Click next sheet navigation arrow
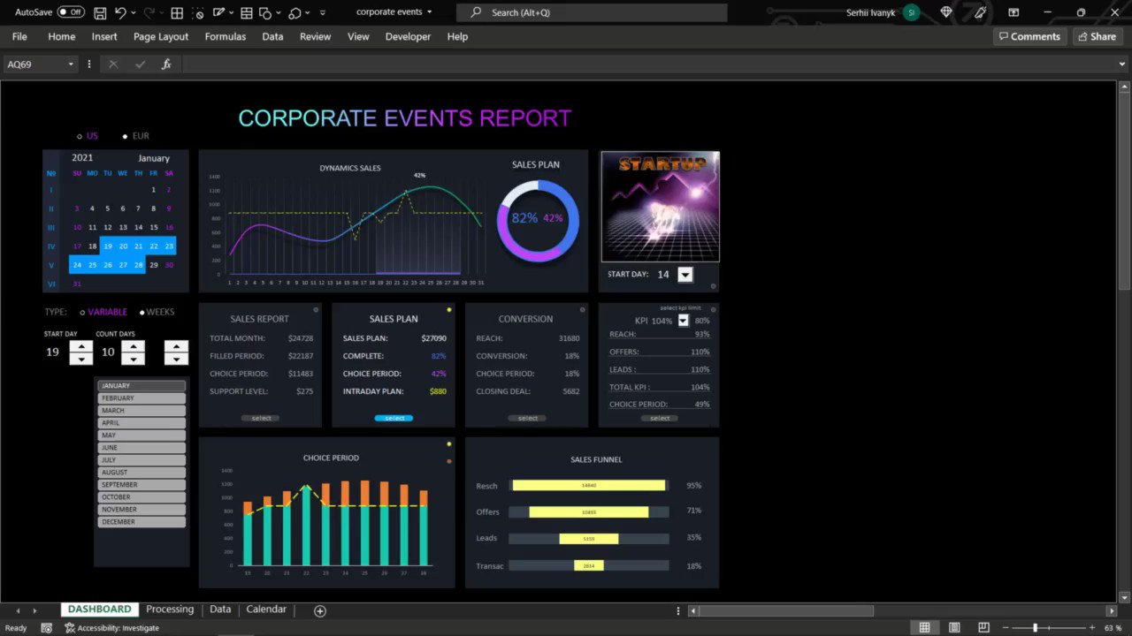 34,610
